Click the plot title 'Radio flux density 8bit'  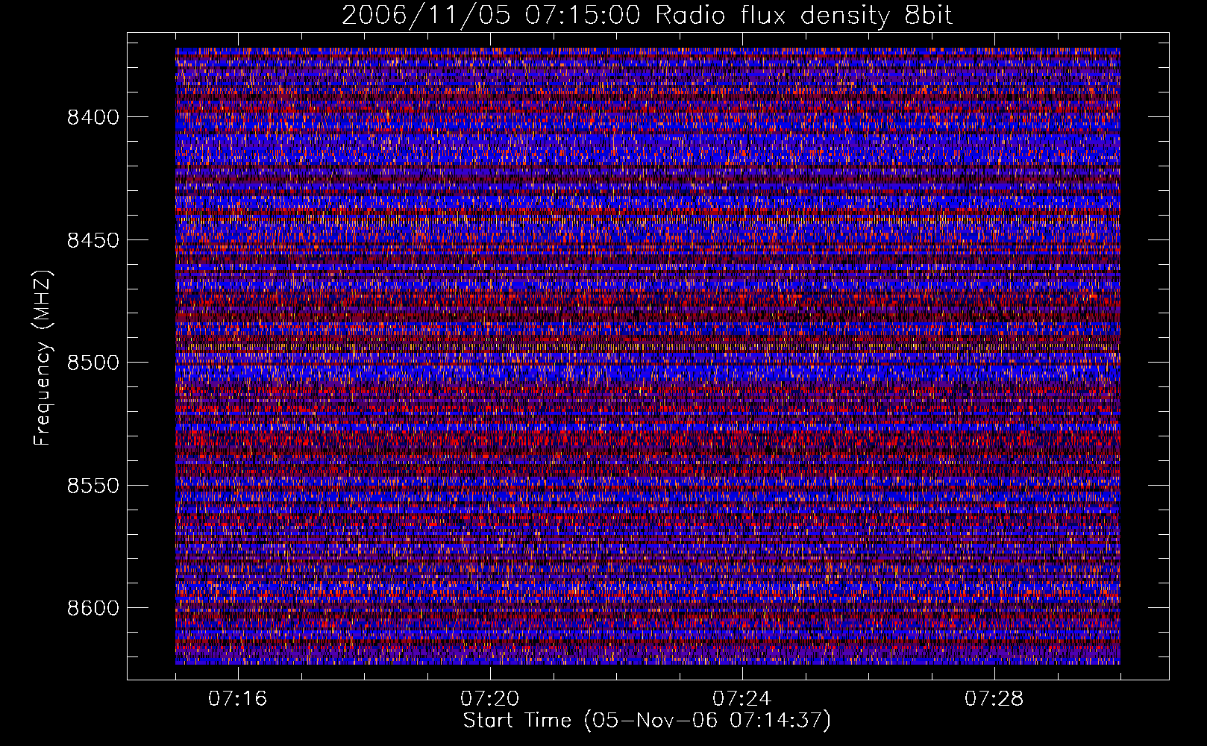(x=803, y=16)
